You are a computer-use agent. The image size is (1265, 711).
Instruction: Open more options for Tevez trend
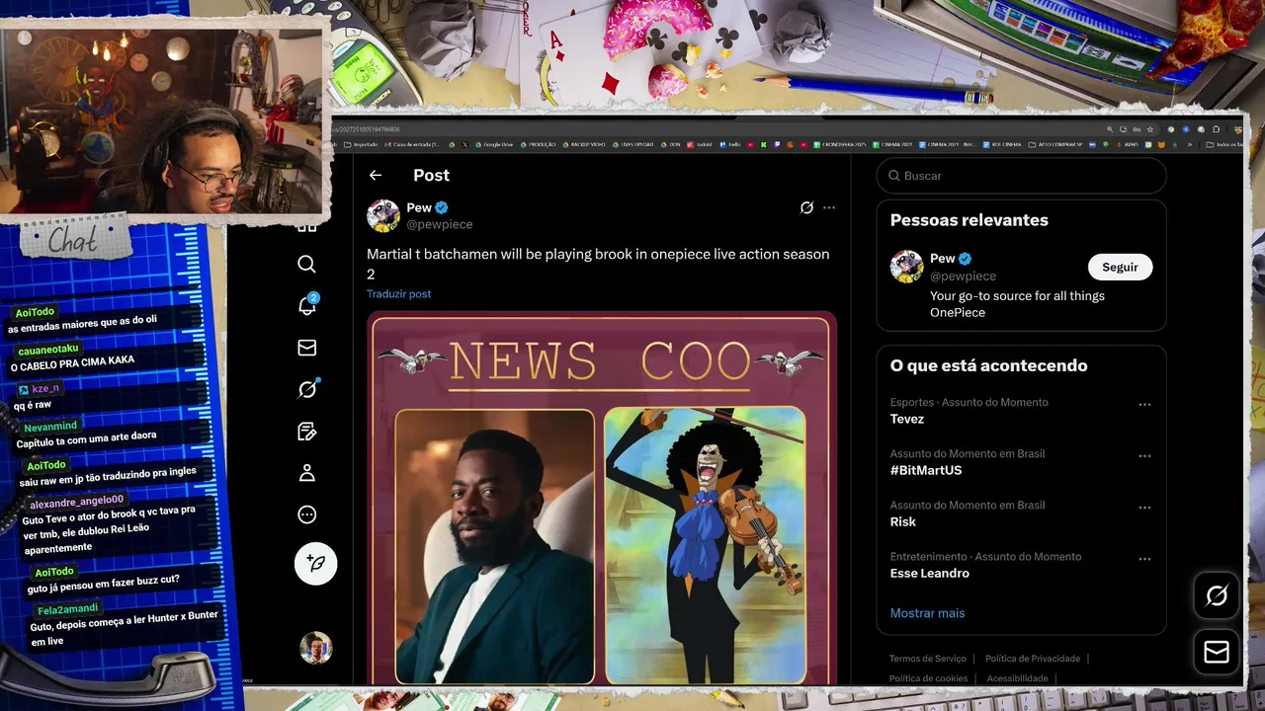(x=1144, y=405)
